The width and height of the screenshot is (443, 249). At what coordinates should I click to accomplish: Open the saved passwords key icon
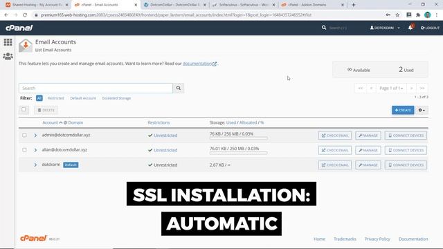(388, 15)
